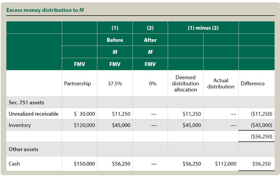Click the "Excess money distribution to M" title
The image size is (280, 183).
tap(45, 10)
